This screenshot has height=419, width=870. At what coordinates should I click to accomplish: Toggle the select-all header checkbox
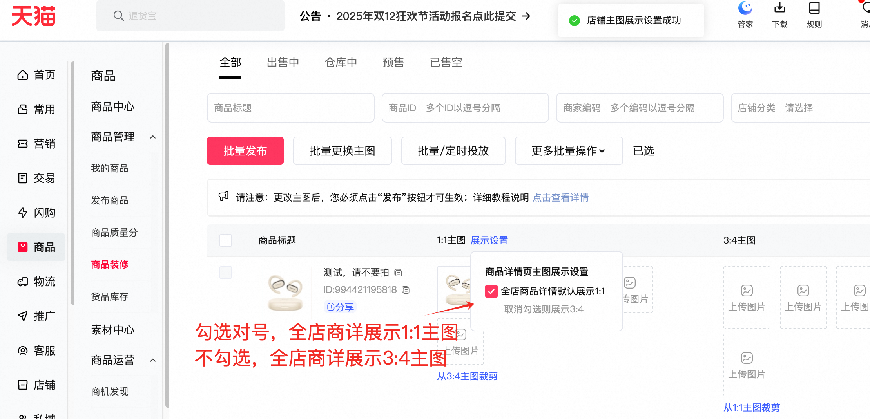(226, 240)
